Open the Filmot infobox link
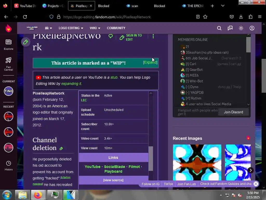266x200 pixels. point(134,167)
